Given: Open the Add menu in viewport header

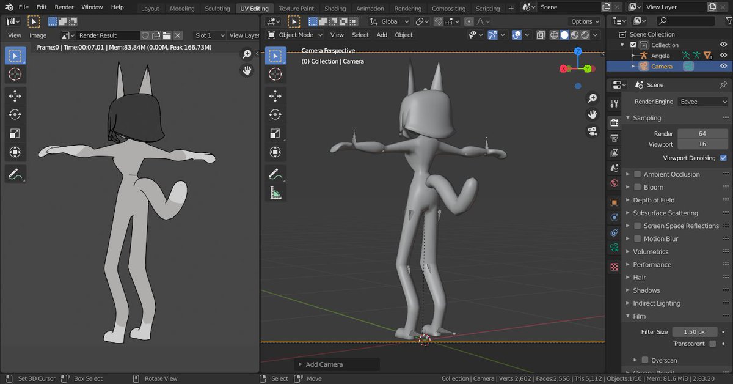Looking at the screenshot, I should [382, 35].
